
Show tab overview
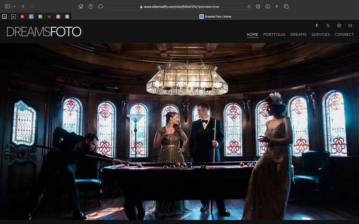tap(286, 6)
